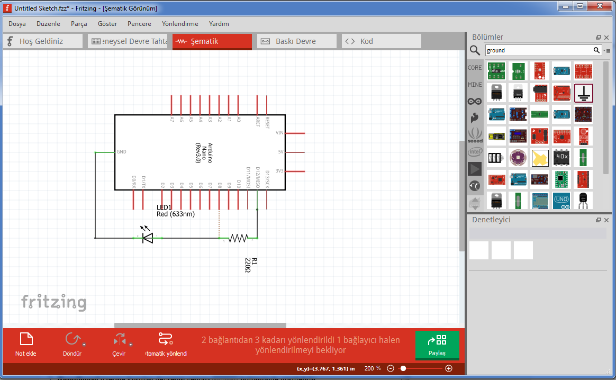Image resolution: width=616 pixels, height=380 pixels.
Task: Select the purple LilyPad flower part
Action: (518, 158)
